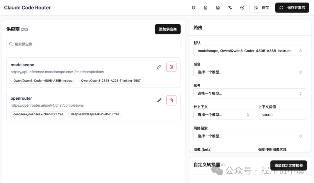Click the 添加自定义转换器 button
Screen dimensions: 314x183
click(x=288, y=165)
